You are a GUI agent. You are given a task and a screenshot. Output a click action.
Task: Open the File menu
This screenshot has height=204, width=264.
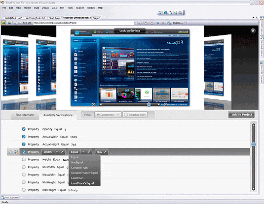(4, 8)
